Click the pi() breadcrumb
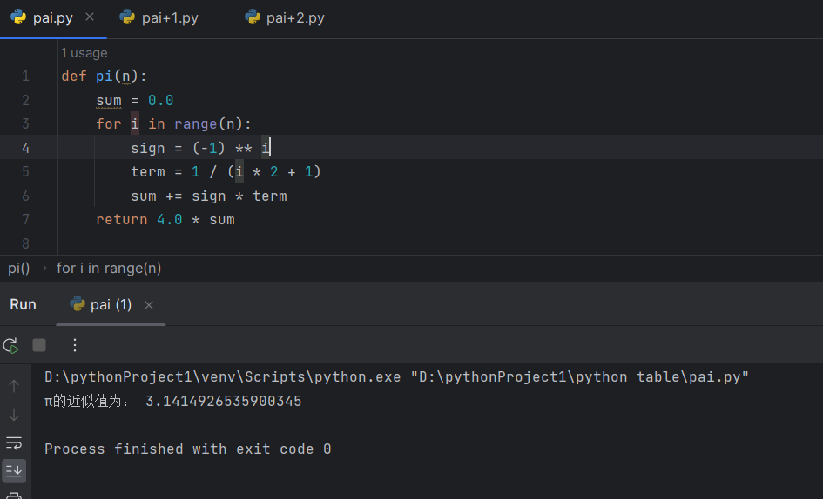Viewport: 823px width, 499px height. pyautogui.click(x=19, y=269)
